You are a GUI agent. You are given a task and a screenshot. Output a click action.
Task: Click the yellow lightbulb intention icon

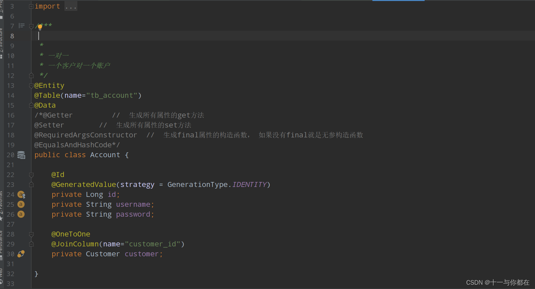[x=40, y=27]
